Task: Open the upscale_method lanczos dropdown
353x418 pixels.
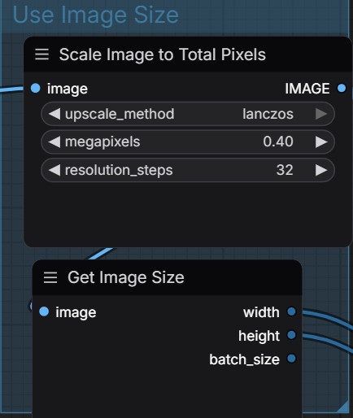Action: click(x=188, y=114)
